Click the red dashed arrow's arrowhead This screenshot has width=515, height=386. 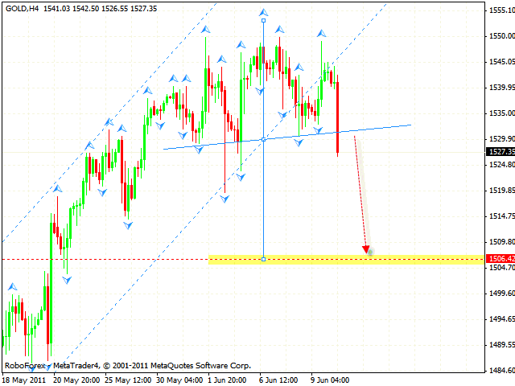point(366,250)
